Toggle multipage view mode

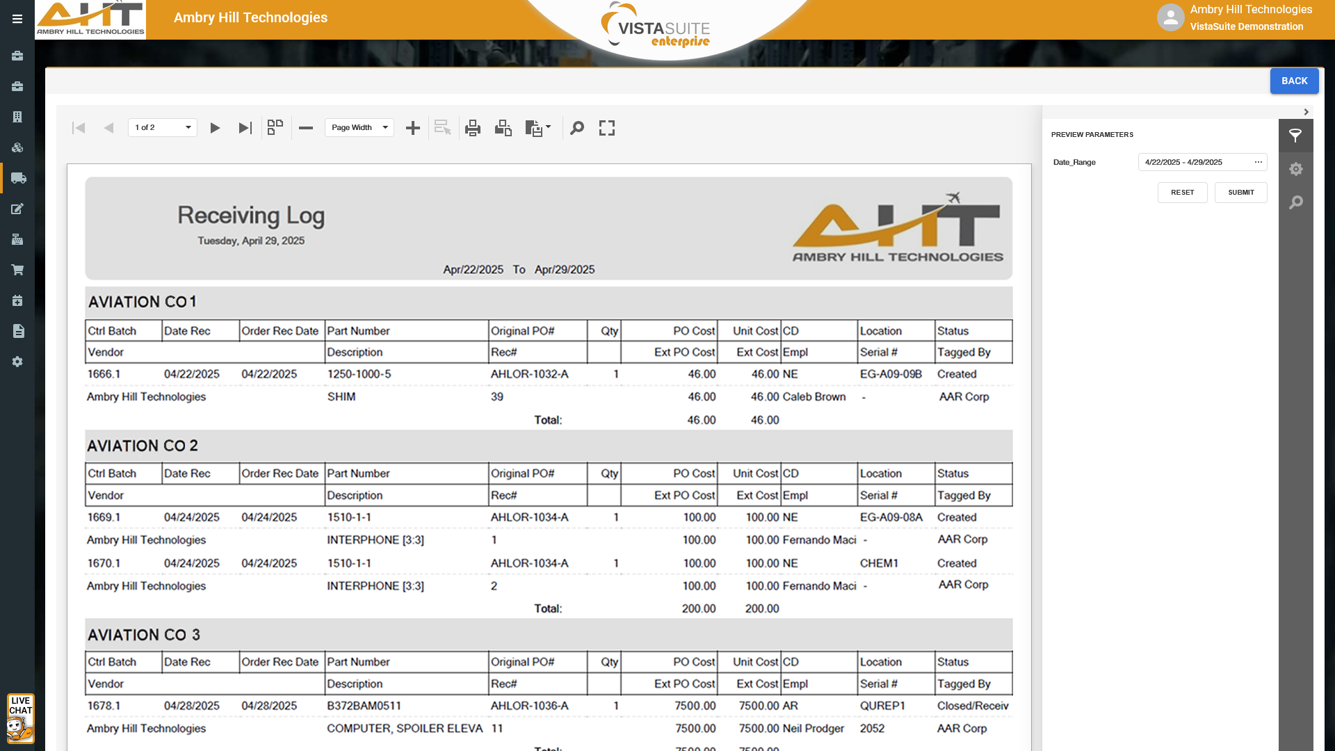pos(275,127)
